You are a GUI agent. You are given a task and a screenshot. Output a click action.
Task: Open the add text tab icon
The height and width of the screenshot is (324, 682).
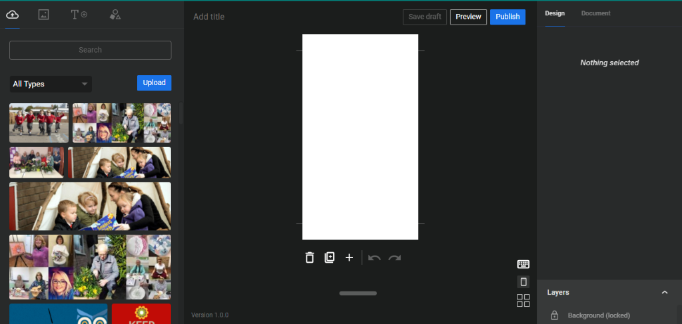coord(79,15)
